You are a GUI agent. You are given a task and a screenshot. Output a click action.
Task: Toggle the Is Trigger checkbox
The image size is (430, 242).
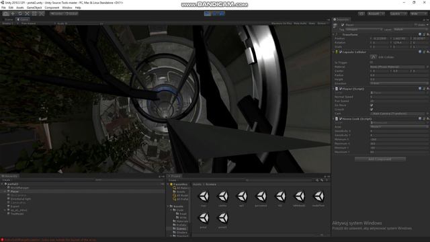click(x=372, y=63)
